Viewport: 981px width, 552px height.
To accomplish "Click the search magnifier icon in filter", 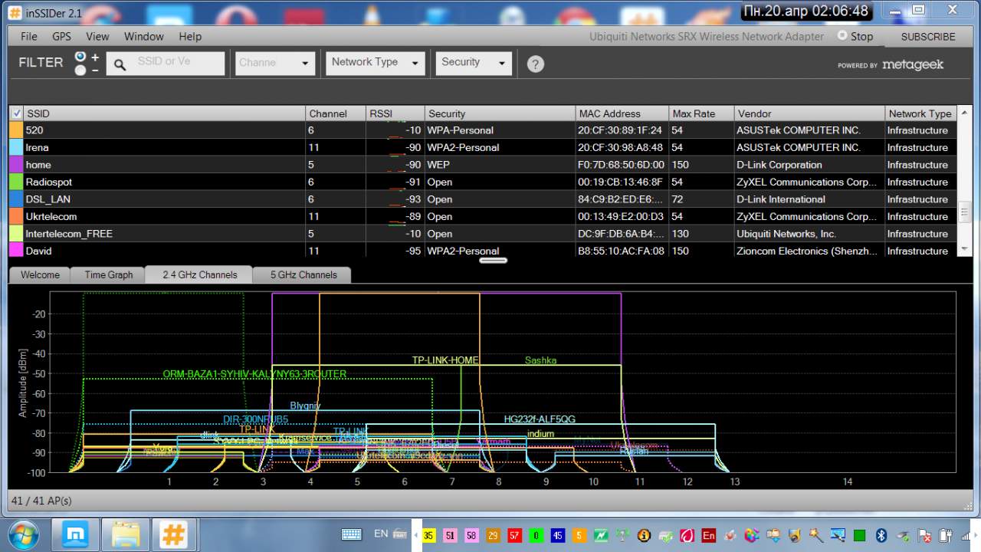I will [x=120, y=65].
